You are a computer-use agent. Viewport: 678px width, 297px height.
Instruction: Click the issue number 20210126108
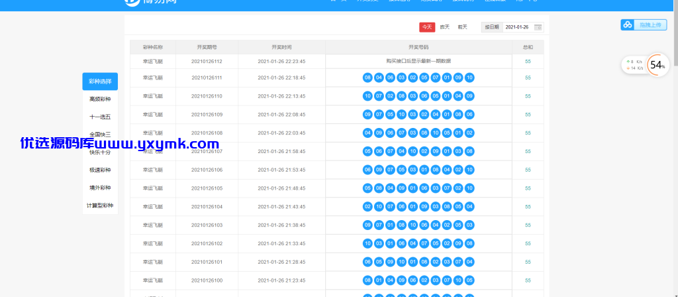tap(207, 133)
